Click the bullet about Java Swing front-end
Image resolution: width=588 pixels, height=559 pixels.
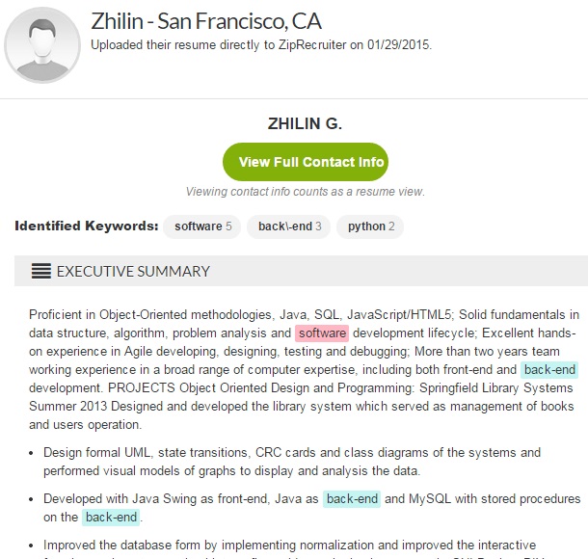point(312,508)
